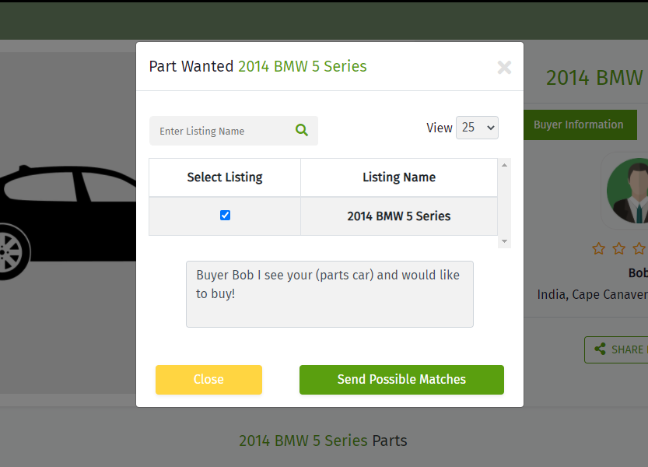Select the 2014 BMW 5 Series listing name cell
Viewport: 648px width, 467px height.
tap(398, 216)
